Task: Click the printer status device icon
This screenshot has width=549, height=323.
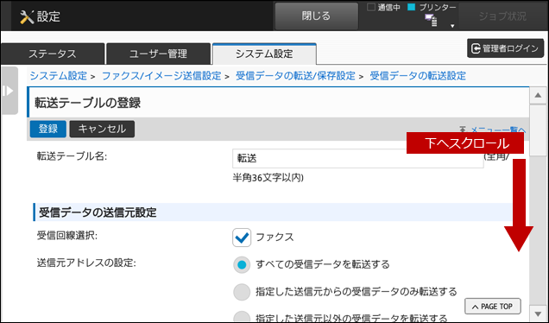Action: click(431, 21)
